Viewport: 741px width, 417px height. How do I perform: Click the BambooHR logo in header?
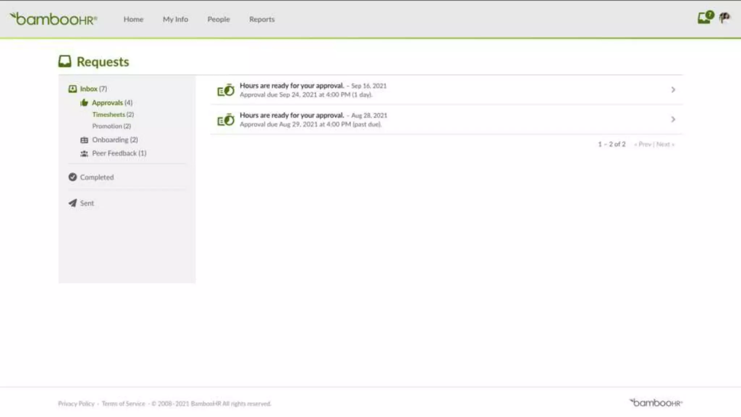pos(54,19)
